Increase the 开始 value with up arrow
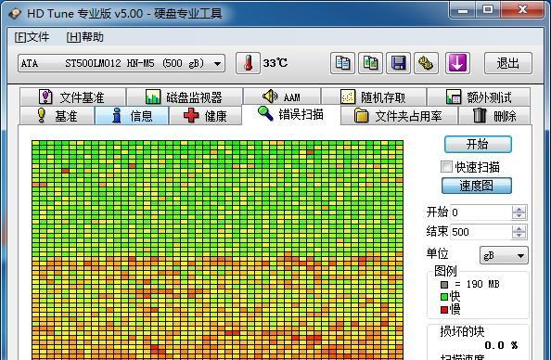551x360 pixels. click(x=519, y=209)
